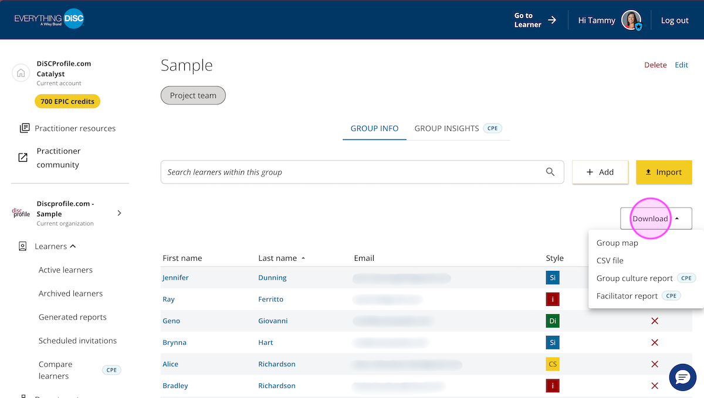The width and height of the screenshot is (704, 398).
Task: Click Bradley Richardson's i style badge
Action: pyautogui.click(x=552, y=386)
